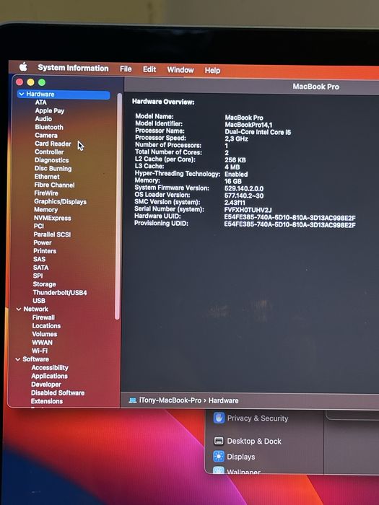
Task: Select SPI in the sidebar
Action: pyautogui.click(x=38, y=276)
